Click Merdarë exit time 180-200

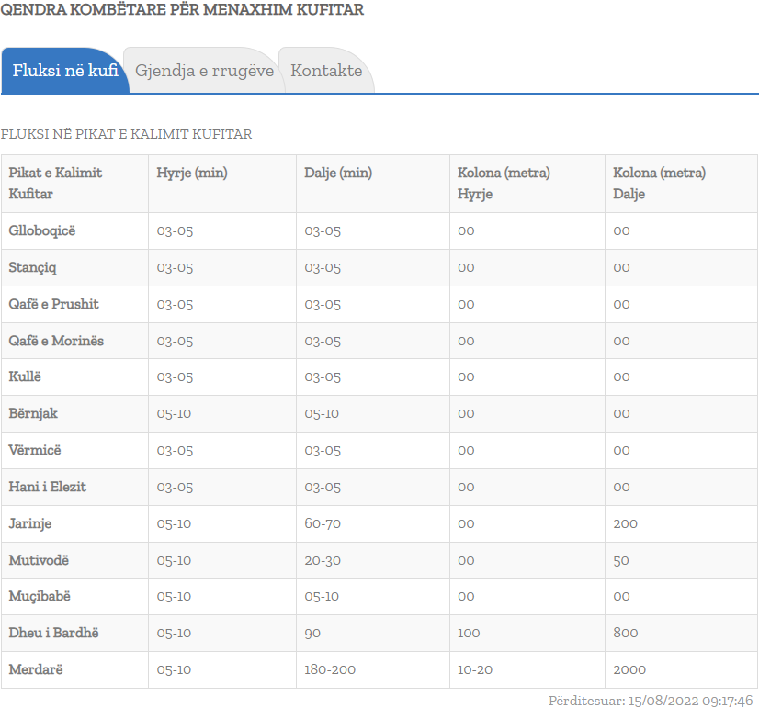click(330, 669)
